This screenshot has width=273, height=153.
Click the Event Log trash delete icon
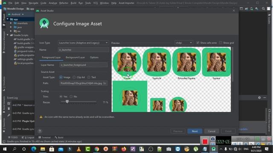(9, 109)
